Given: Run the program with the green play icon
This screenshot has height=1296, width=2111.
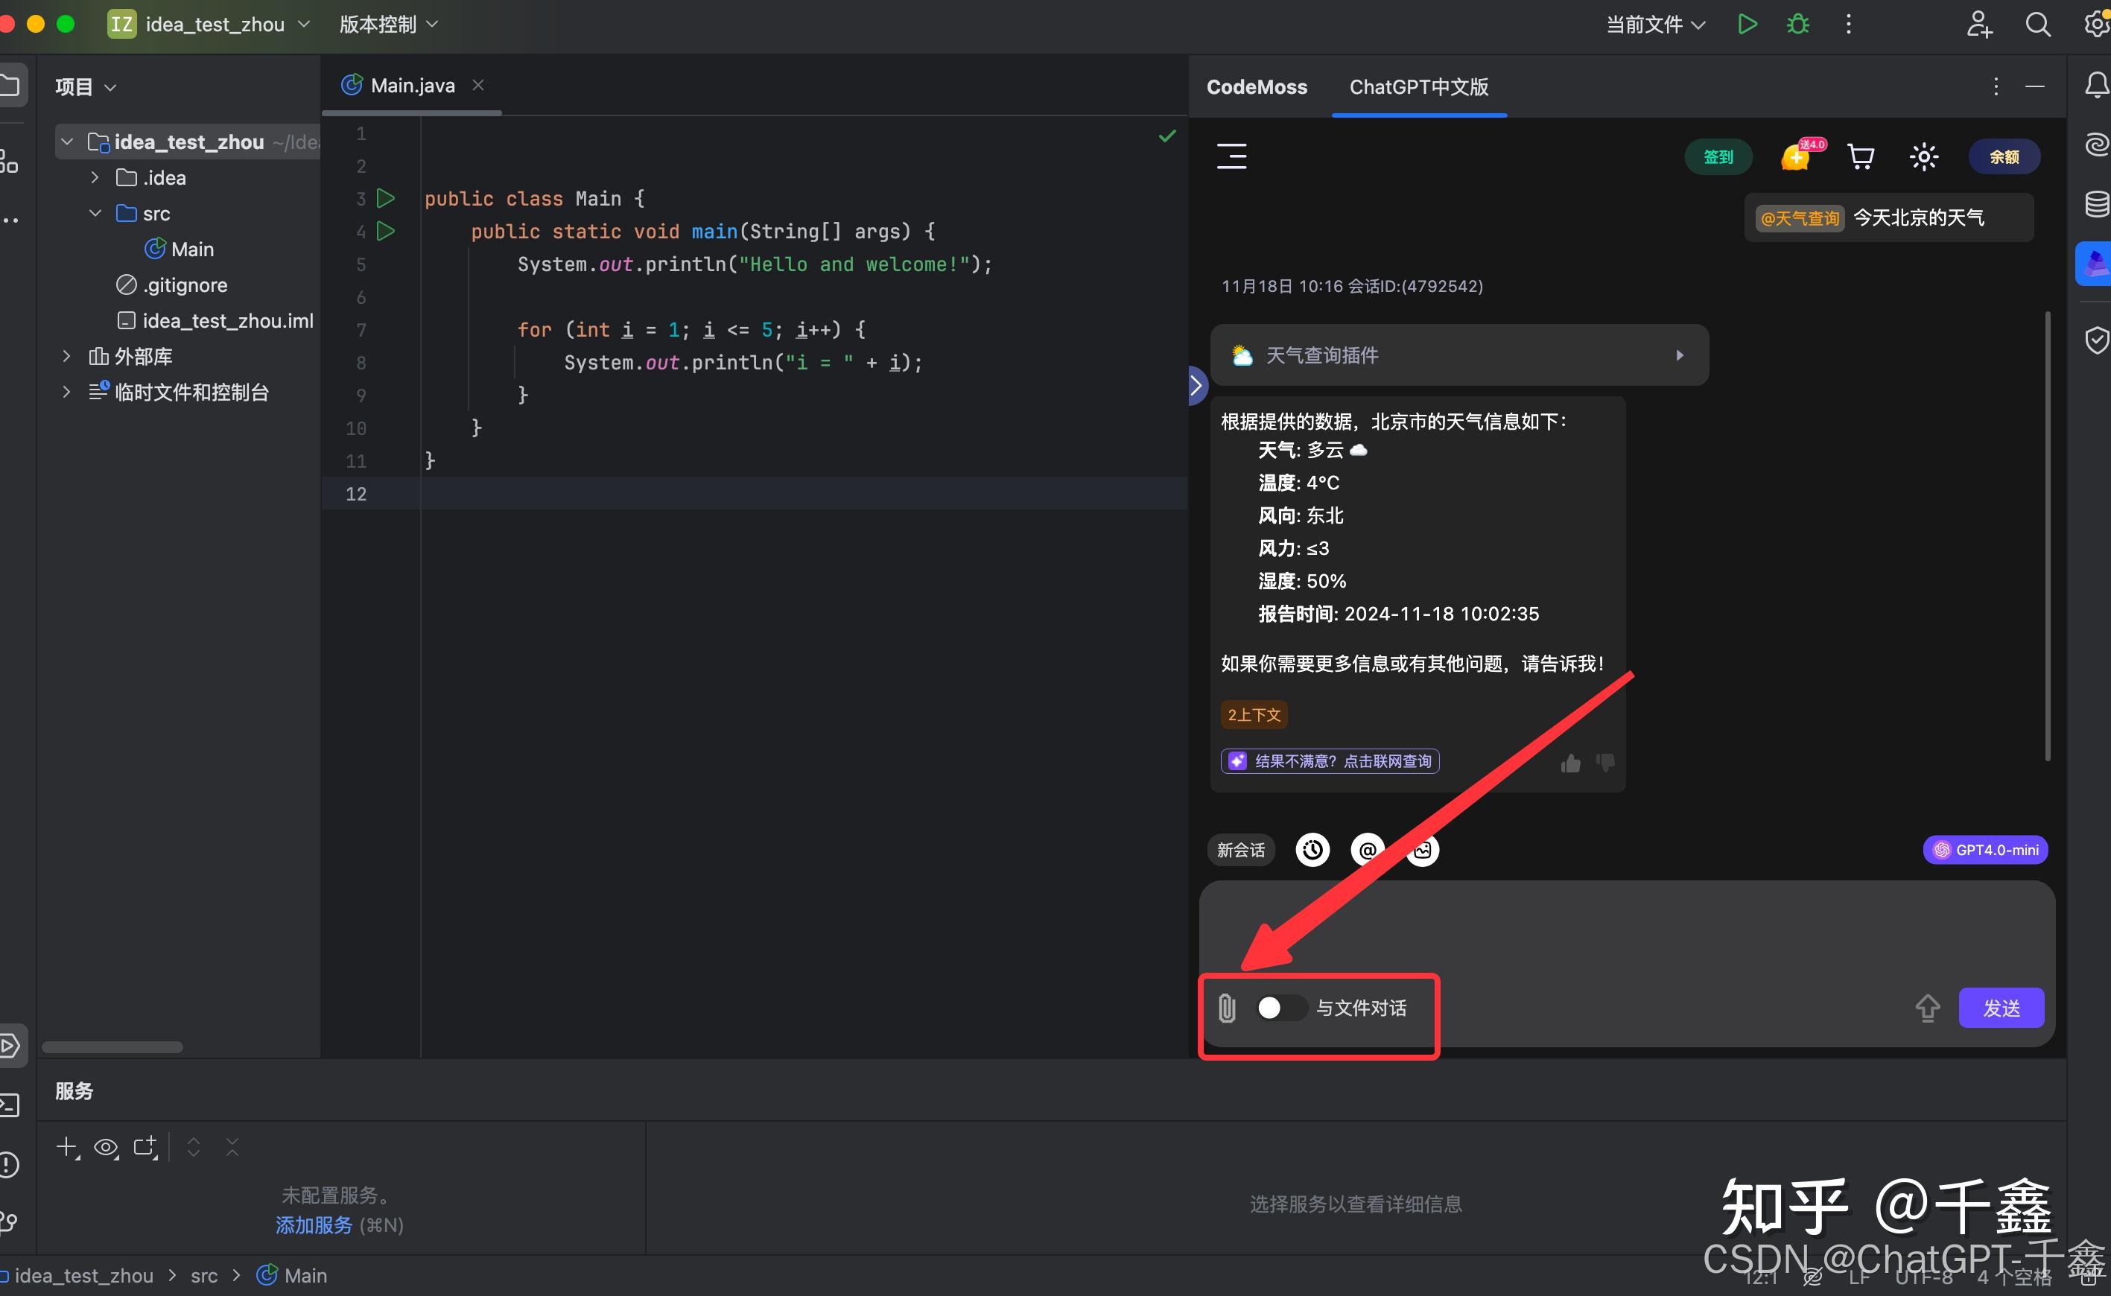Looking at the screenshot, I should click(x=1747, y=24).
